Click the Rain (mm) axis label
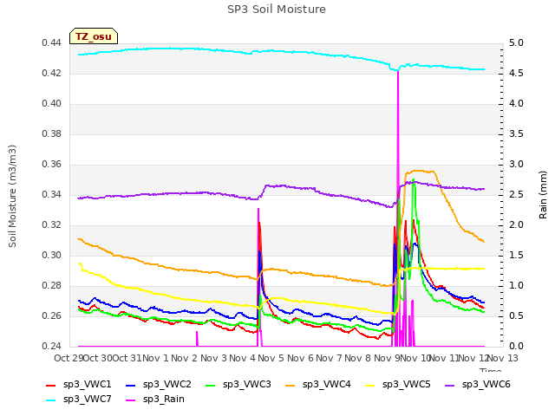Viewport: 555px width, 416px height. 543,195
